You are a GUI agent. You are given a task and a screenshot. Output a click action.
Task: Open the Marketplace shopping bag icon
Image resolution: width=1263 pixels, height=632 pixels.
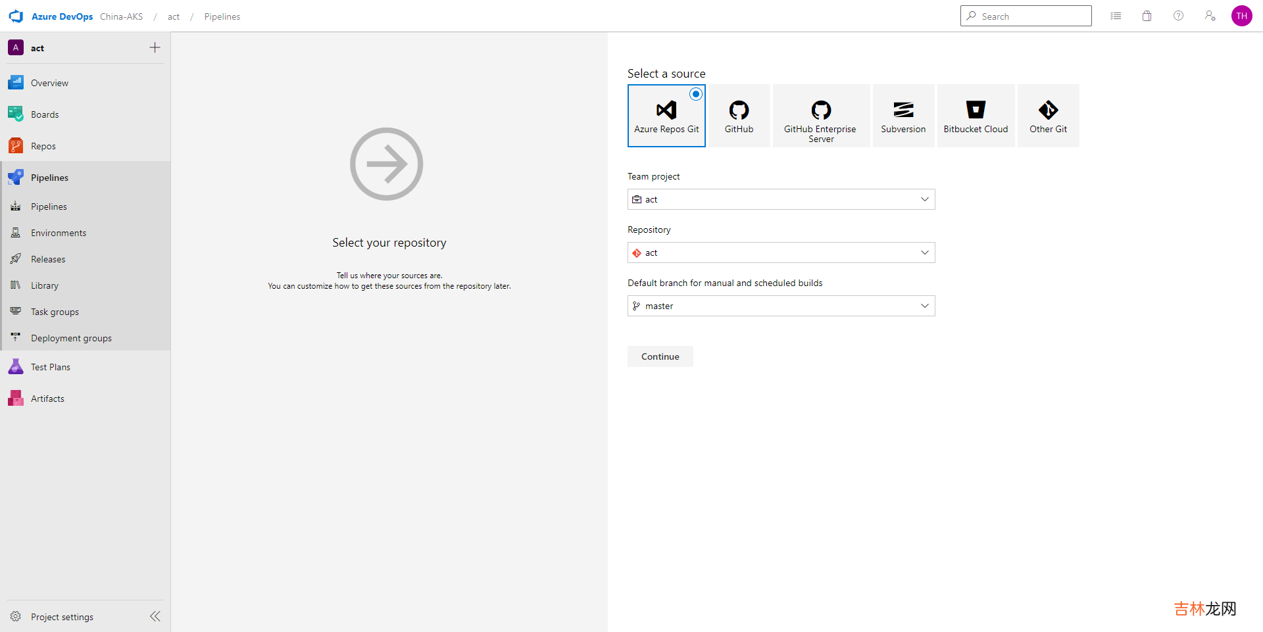1147,16
